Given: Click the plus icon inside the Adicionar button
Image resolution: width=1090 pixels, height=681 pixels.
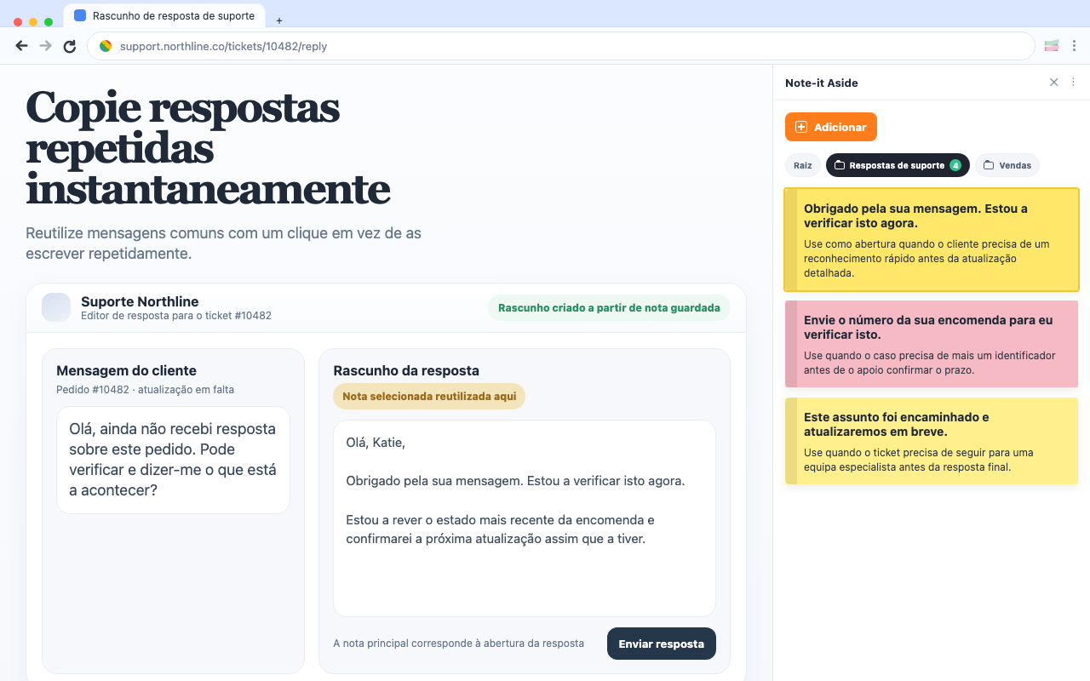Looking at the screenshot, I should [x=800, y=126].
